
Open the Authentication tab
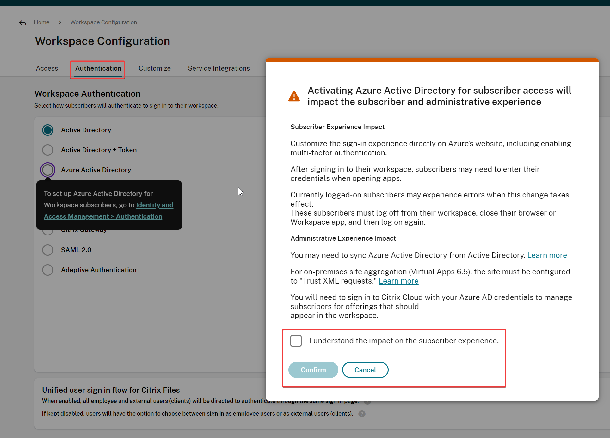point(97,68)
